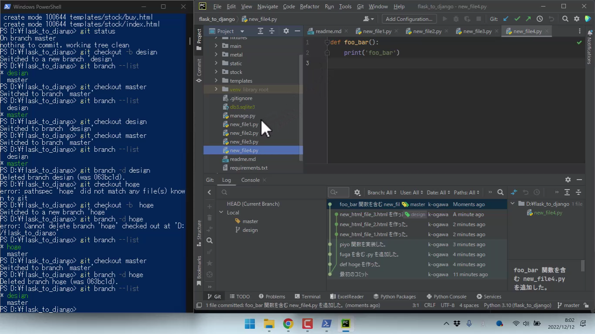The height and width of the screenshot is (334, 595).
Task: Click the PyCharm icon in Windows taskbar
Action: [x=346, y=324]
